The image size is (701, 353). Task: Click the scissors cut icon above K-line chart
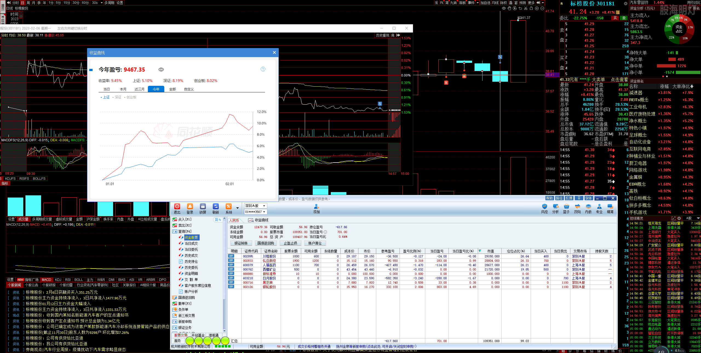tap(525, 8)
